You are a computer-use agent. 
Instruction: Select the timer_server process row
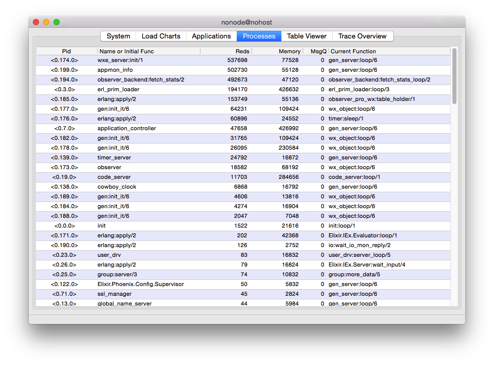pyautogui.click(x=243, y=157)
